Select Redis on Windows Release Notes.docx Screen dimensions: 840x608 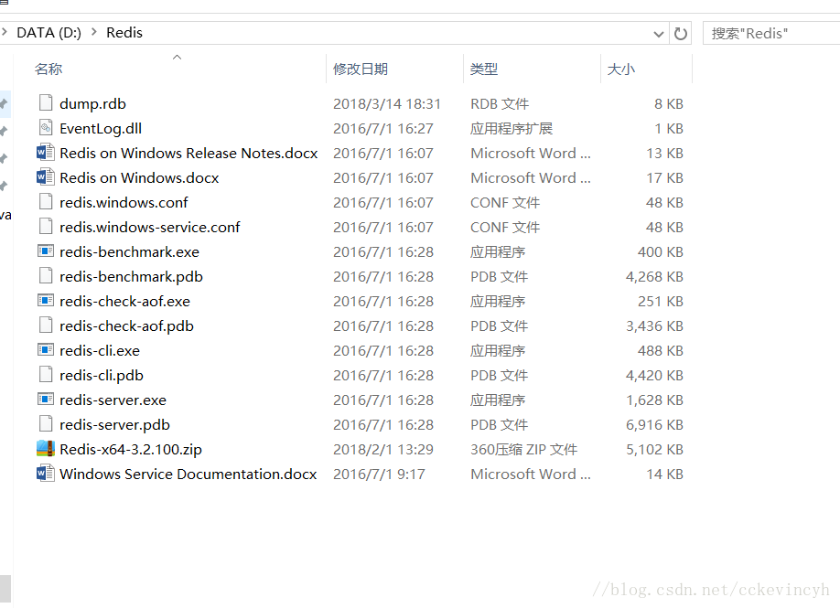click(188, 153)
